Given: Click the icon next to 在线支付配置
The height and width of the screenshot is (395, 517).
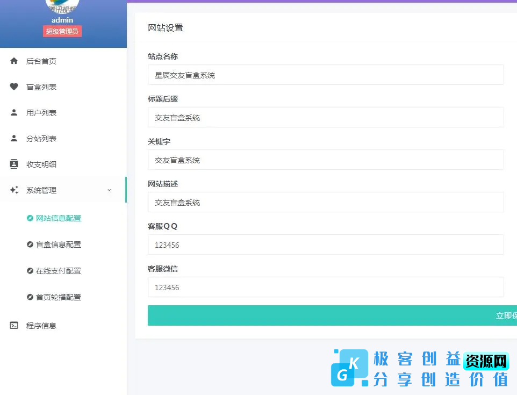Looking at the screenshot, I should pos(30,271).
